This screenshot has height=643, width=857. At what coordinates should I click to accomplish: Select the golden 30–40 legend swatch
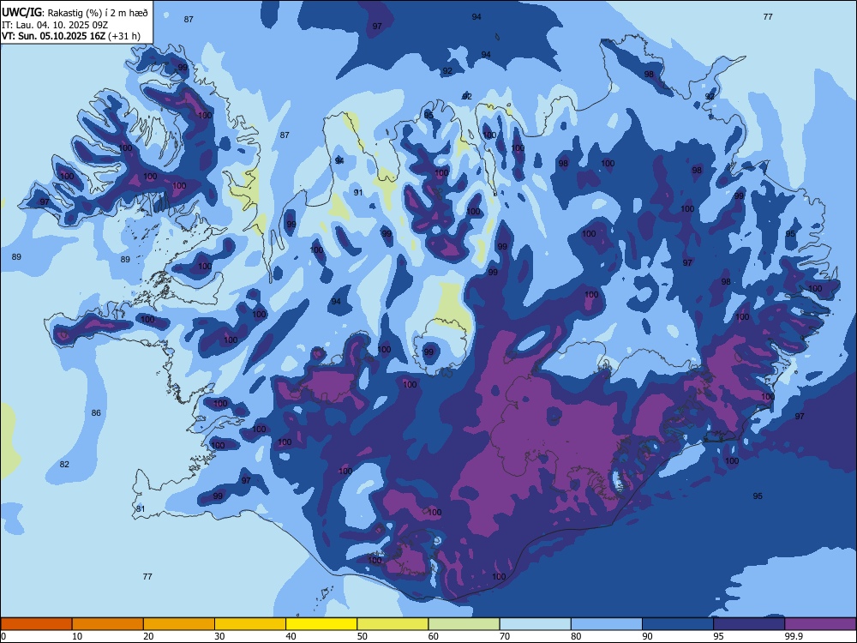pos(250,624)
